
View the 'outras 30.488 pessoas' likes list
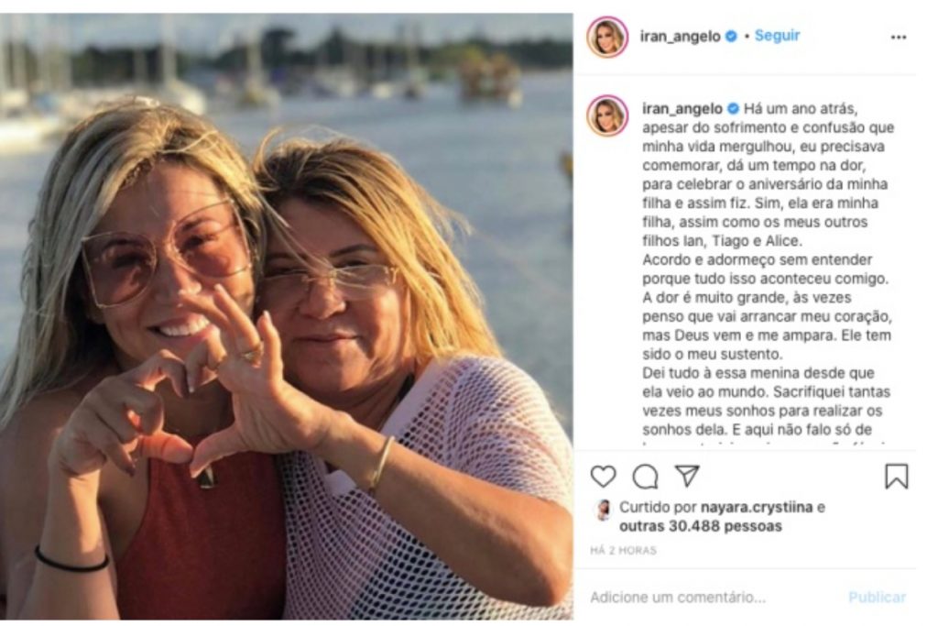701,527
